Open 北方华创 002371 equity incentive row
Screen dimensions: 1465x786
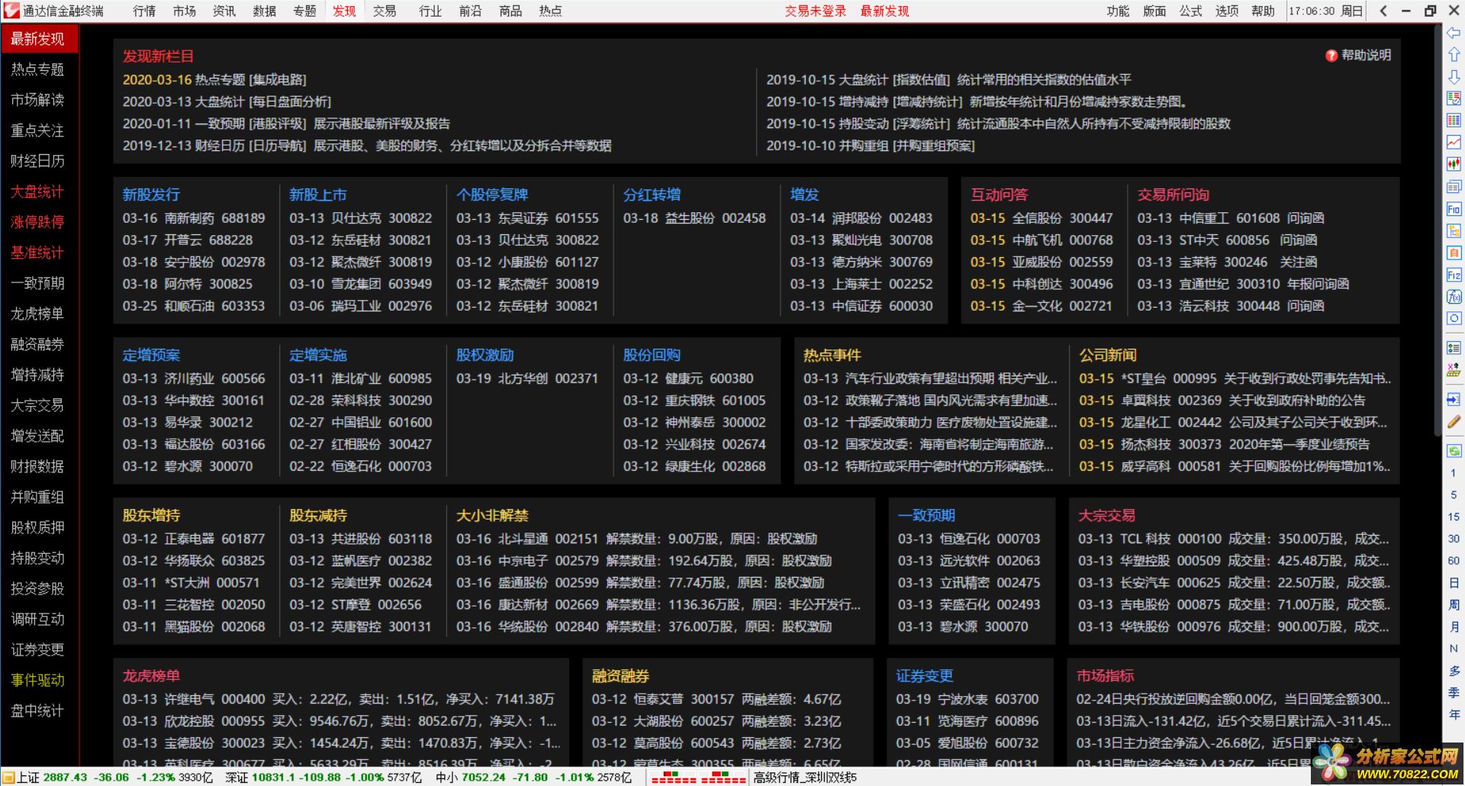coord(527,379)
